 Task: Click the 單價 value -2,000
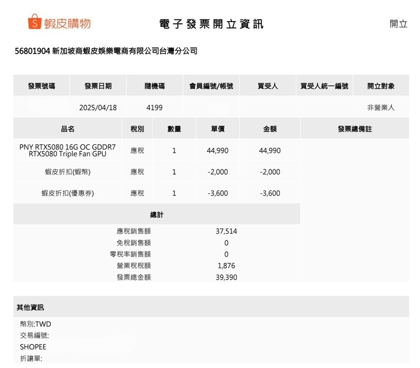click(x=218, y=172)
